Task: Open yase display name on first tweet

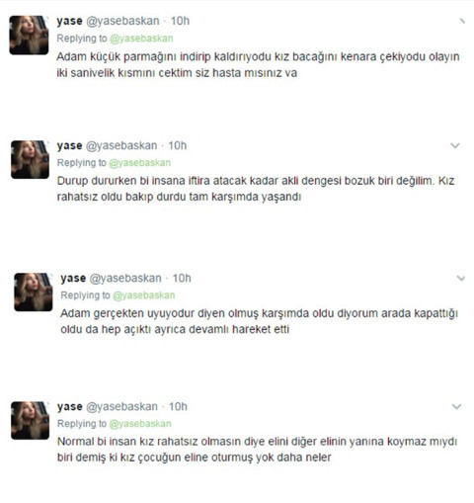Action: point(69,21)
